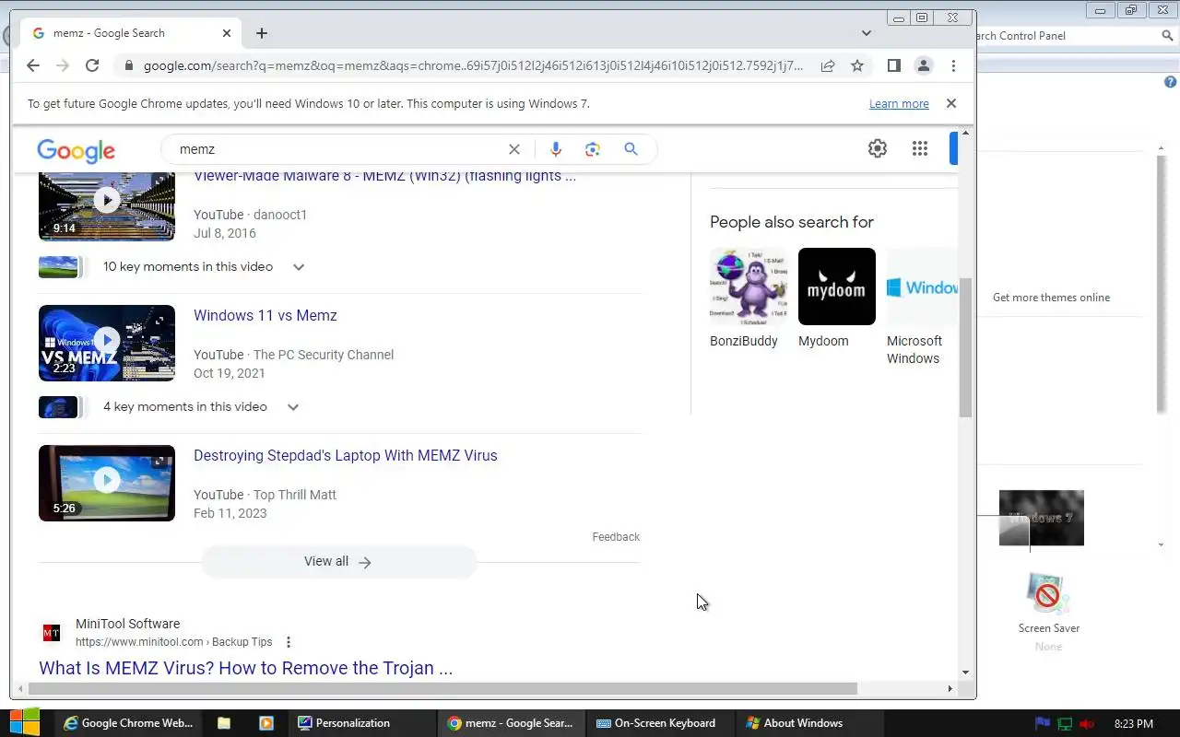This screenshot has width=1180, height=737.
Task: Open the Windows Start button
Action: (25, 721)
